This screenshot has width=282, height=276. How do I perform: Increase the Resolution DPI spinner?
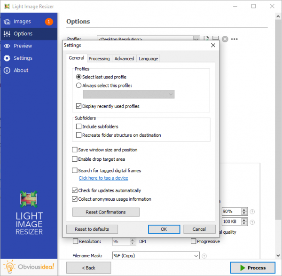click(x=133, y=240)
